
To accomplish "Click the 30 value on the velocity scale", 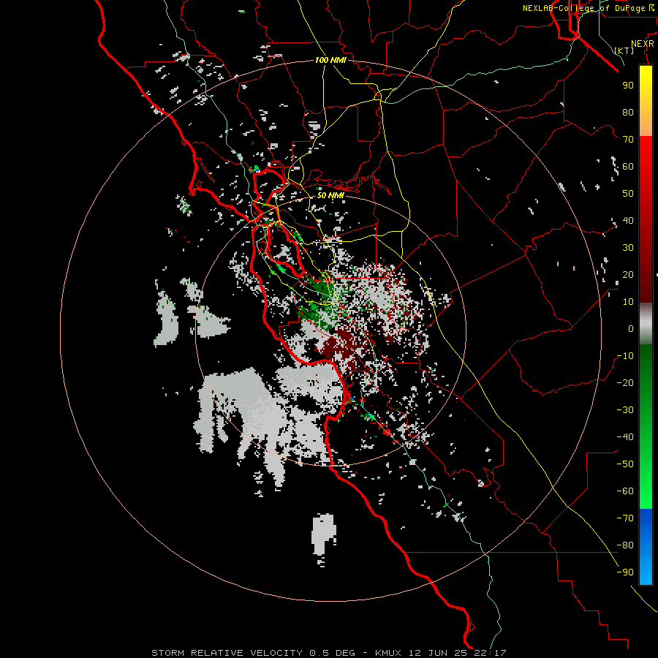I will [628, 248].
